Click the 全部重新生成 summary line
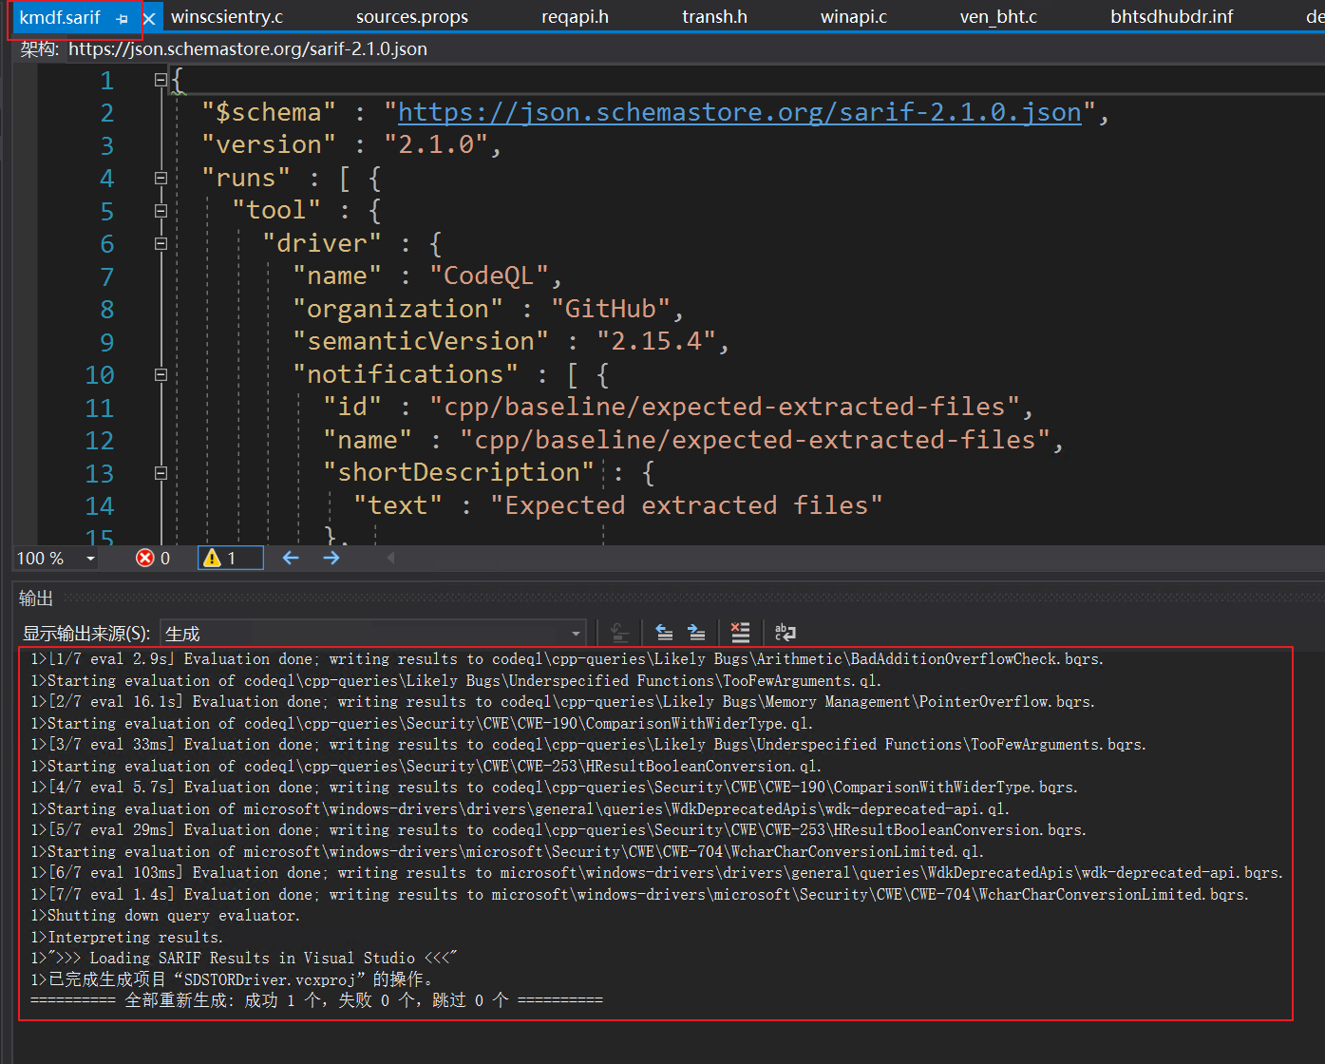The height and width of the screenshot is (1064, 1325). pyautogui.click(x=316, y=1000)
